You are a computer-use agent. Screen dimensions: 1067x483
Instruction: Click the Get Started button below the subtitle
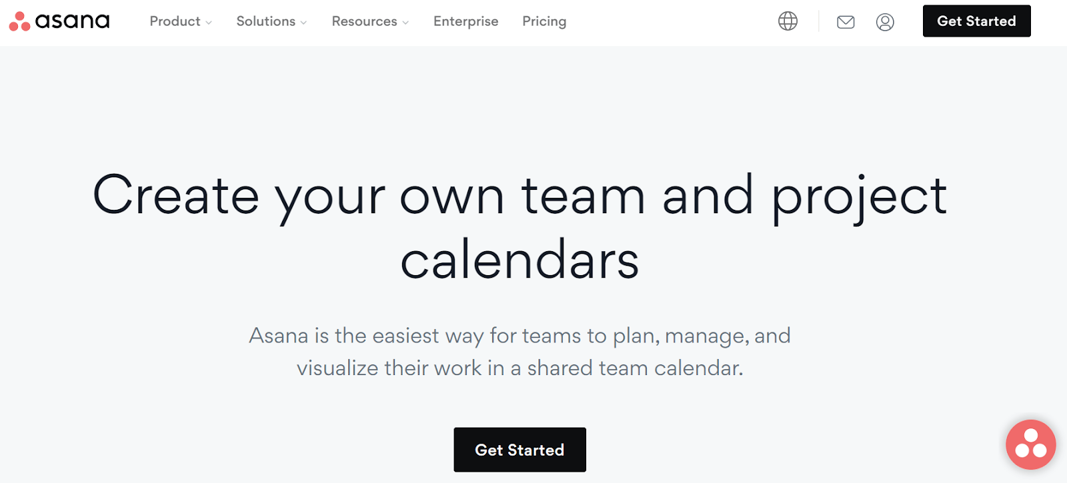519,450
